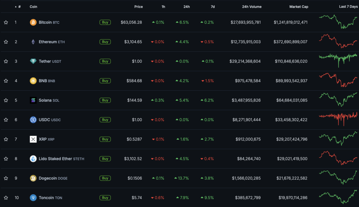
Task: Click the Price column header
Action: click(x=138, y=7)
